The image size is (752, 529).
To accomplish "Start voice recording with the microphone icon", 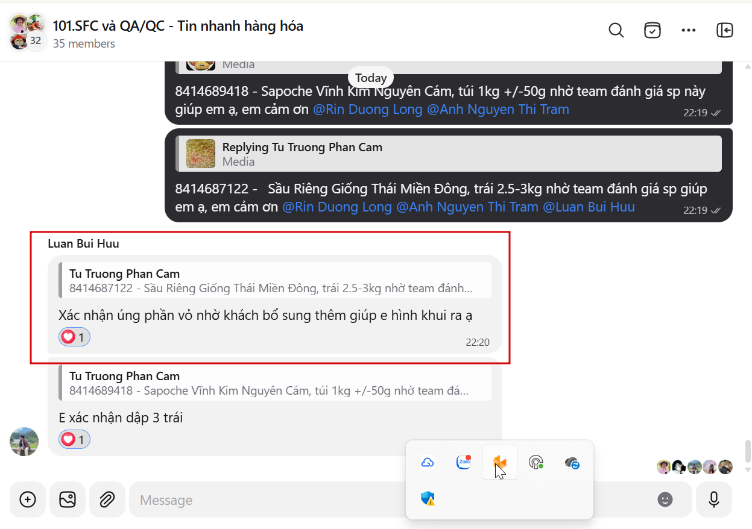I will 714,499.
